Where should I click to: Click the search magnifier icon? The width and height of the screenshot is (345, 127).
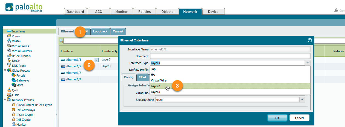click(61, 41)
